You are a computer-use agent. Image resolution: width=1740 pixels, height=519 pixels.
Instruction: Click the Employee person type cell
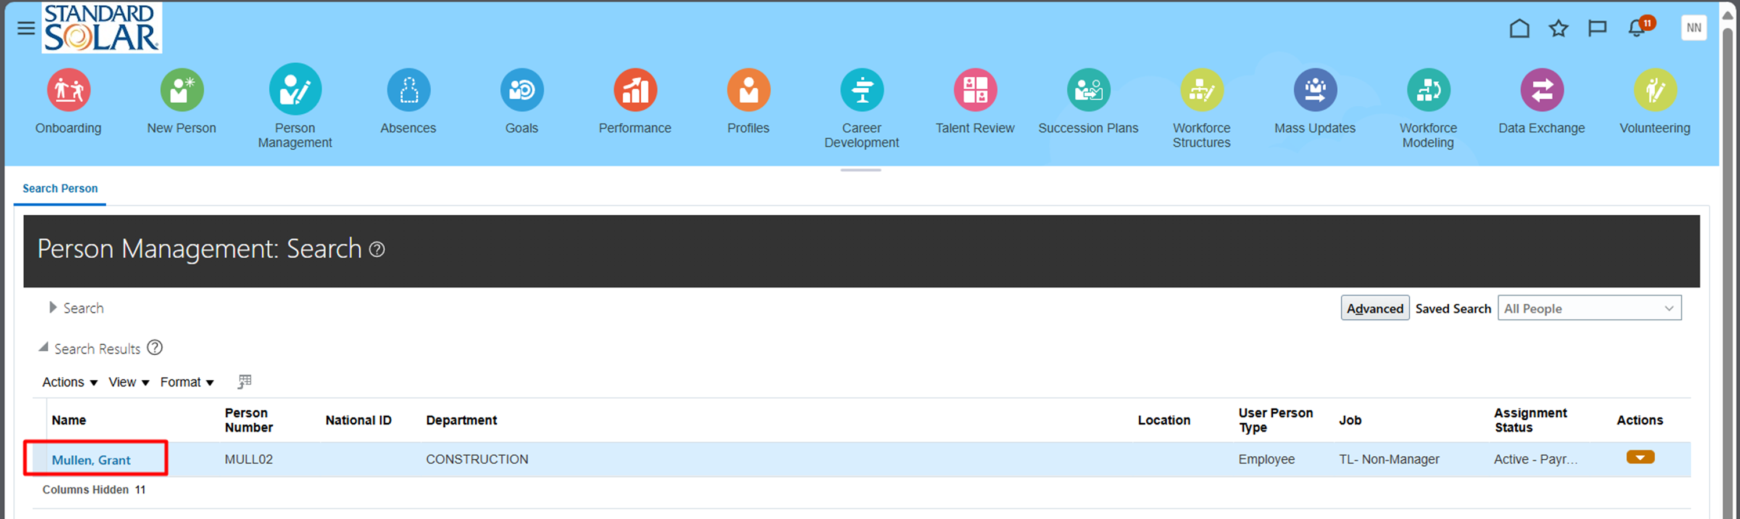point(1266,460)
